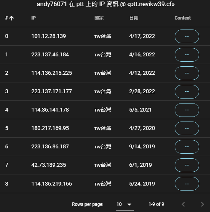Open Context button for IP 223.136.86.187
Image resolution: width=210 pixels, height=212 pixels.
pyautogui.click(x=187, y=147)
